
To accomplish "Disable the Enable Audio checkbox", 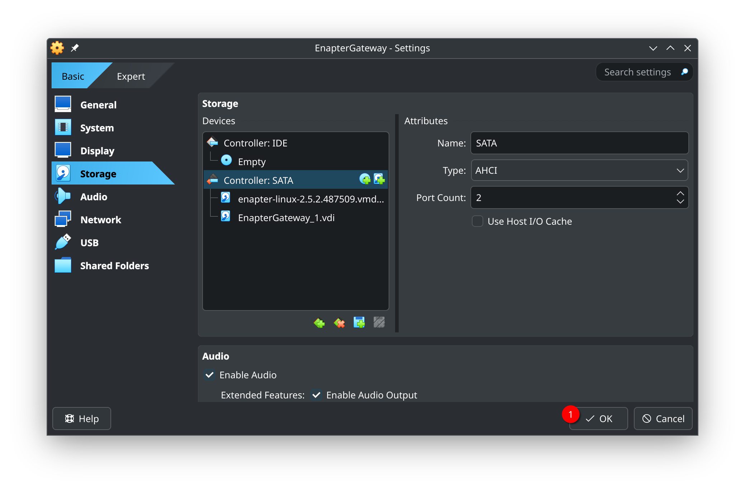I will click(x=209, y=375).
